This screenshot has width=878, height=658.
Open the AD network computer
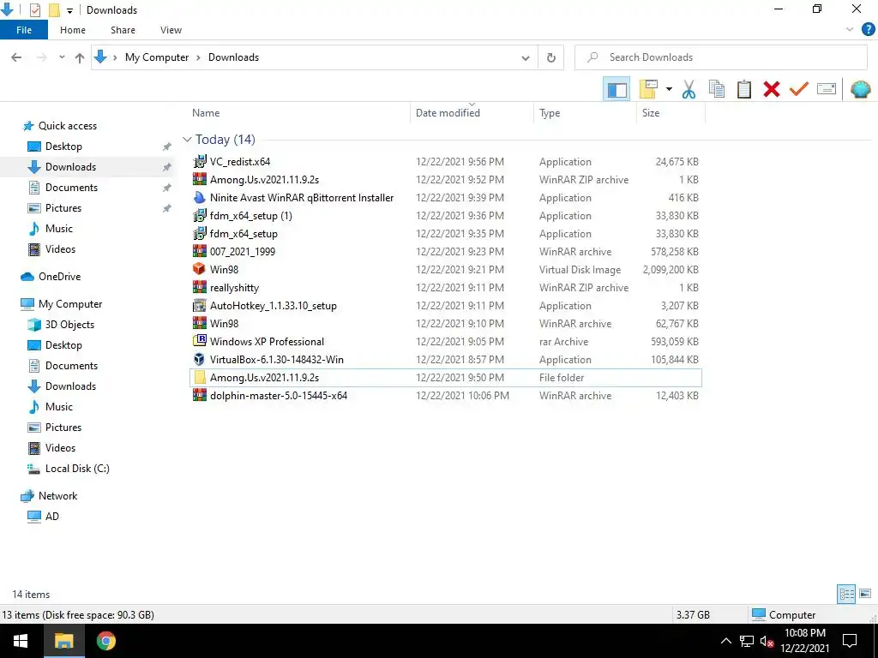click(x=51, y=517)
